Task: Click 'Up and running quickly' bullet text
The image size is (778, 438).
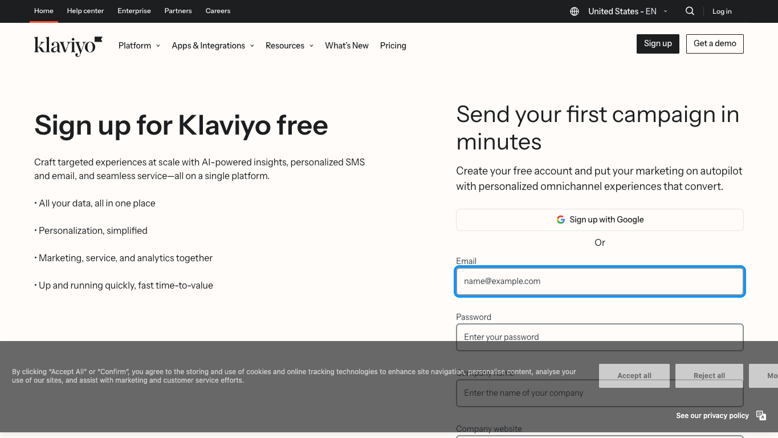Action: (126, 285)
